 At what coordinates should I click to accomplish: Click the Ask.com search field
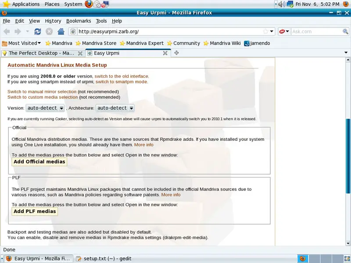[316, 32]
